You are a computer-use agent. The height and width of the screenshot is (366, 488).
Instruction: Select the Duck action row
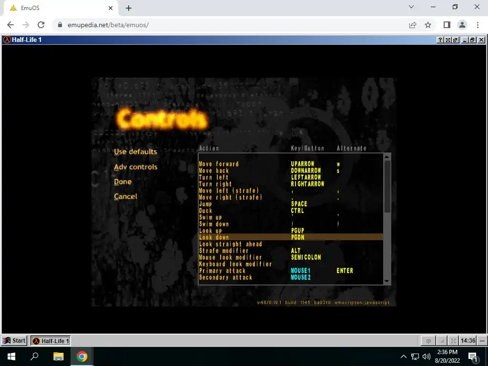291,211
